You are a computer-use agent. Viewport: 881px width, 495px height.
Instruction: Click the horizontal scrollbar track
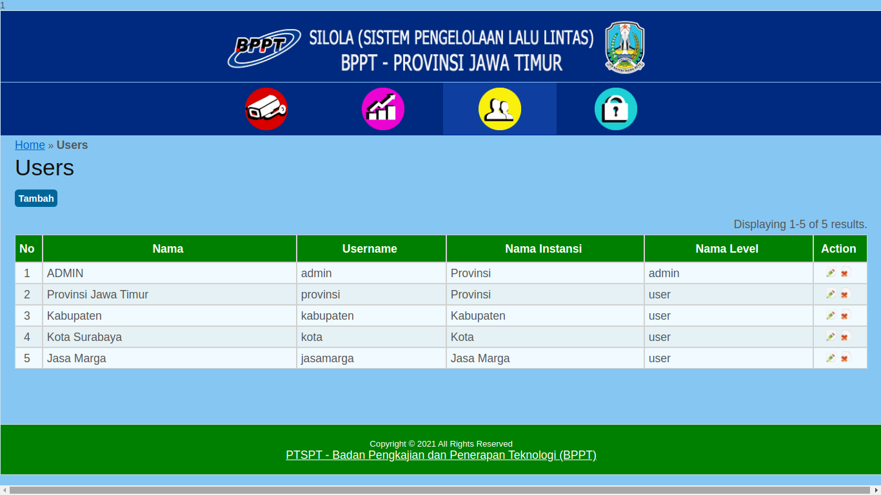click(440, 490)
